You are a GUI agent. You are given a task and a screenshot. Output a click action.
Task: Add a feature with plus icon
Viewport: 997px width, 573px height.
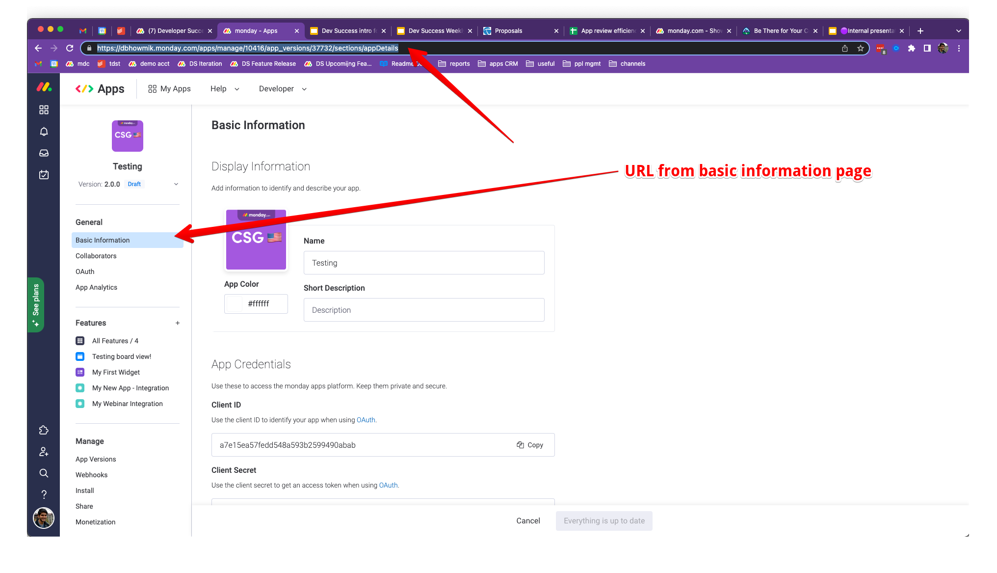point(178,323)
